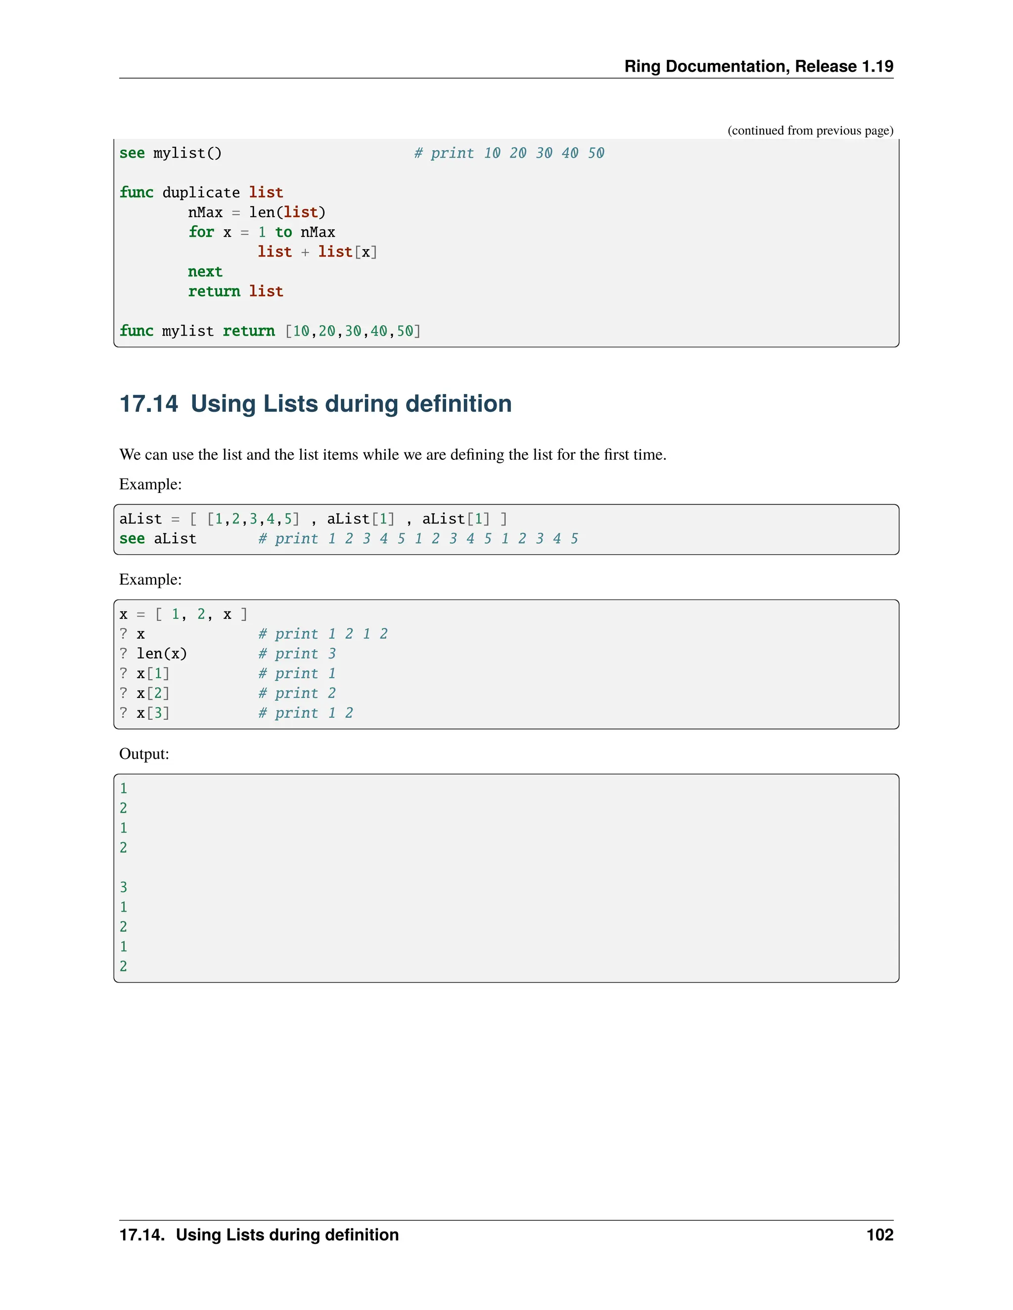Click the '? x[2]' line

pos(144,694)
